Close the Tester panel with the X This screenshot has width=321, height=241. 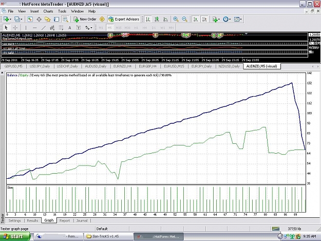tap(2, 73)
